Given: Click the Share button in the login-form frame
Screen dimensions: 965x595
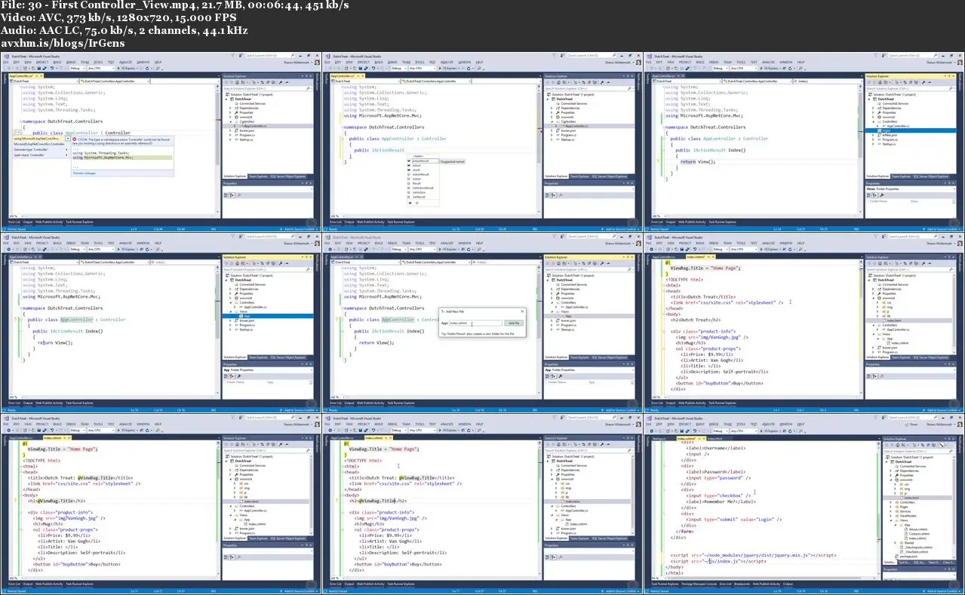Looking at the screenshot, I should click(911, 425).
